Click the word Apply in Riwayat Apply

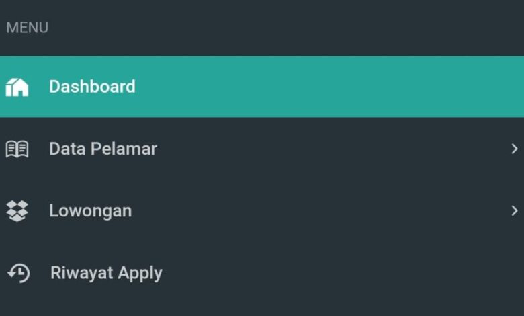click(140, 274)
